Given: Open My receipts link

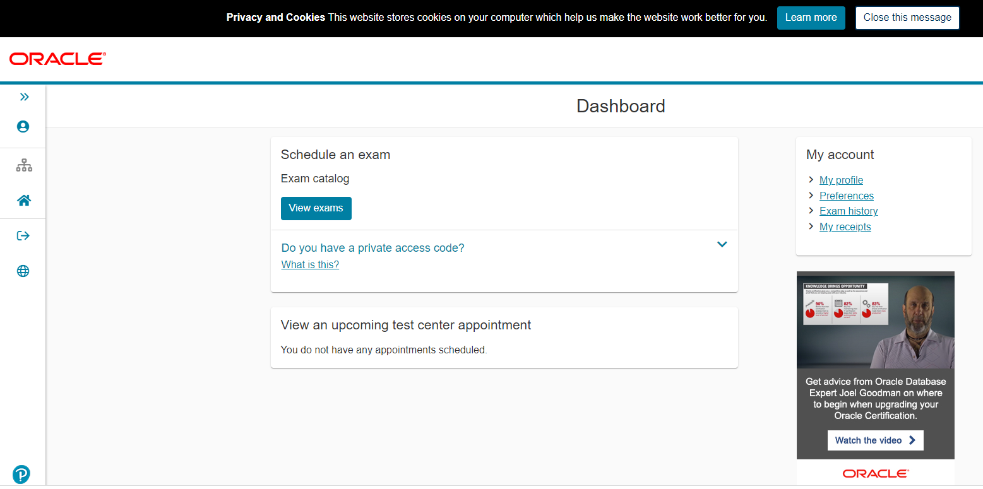Looking at the screenshot, I should pos(845,227).
